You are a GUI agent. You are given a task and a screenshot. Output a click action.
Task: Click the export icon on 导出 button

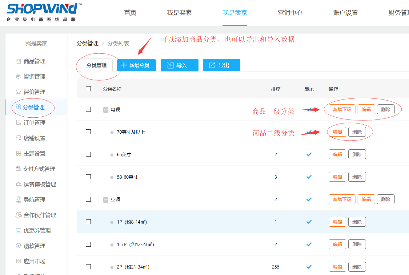212,65
